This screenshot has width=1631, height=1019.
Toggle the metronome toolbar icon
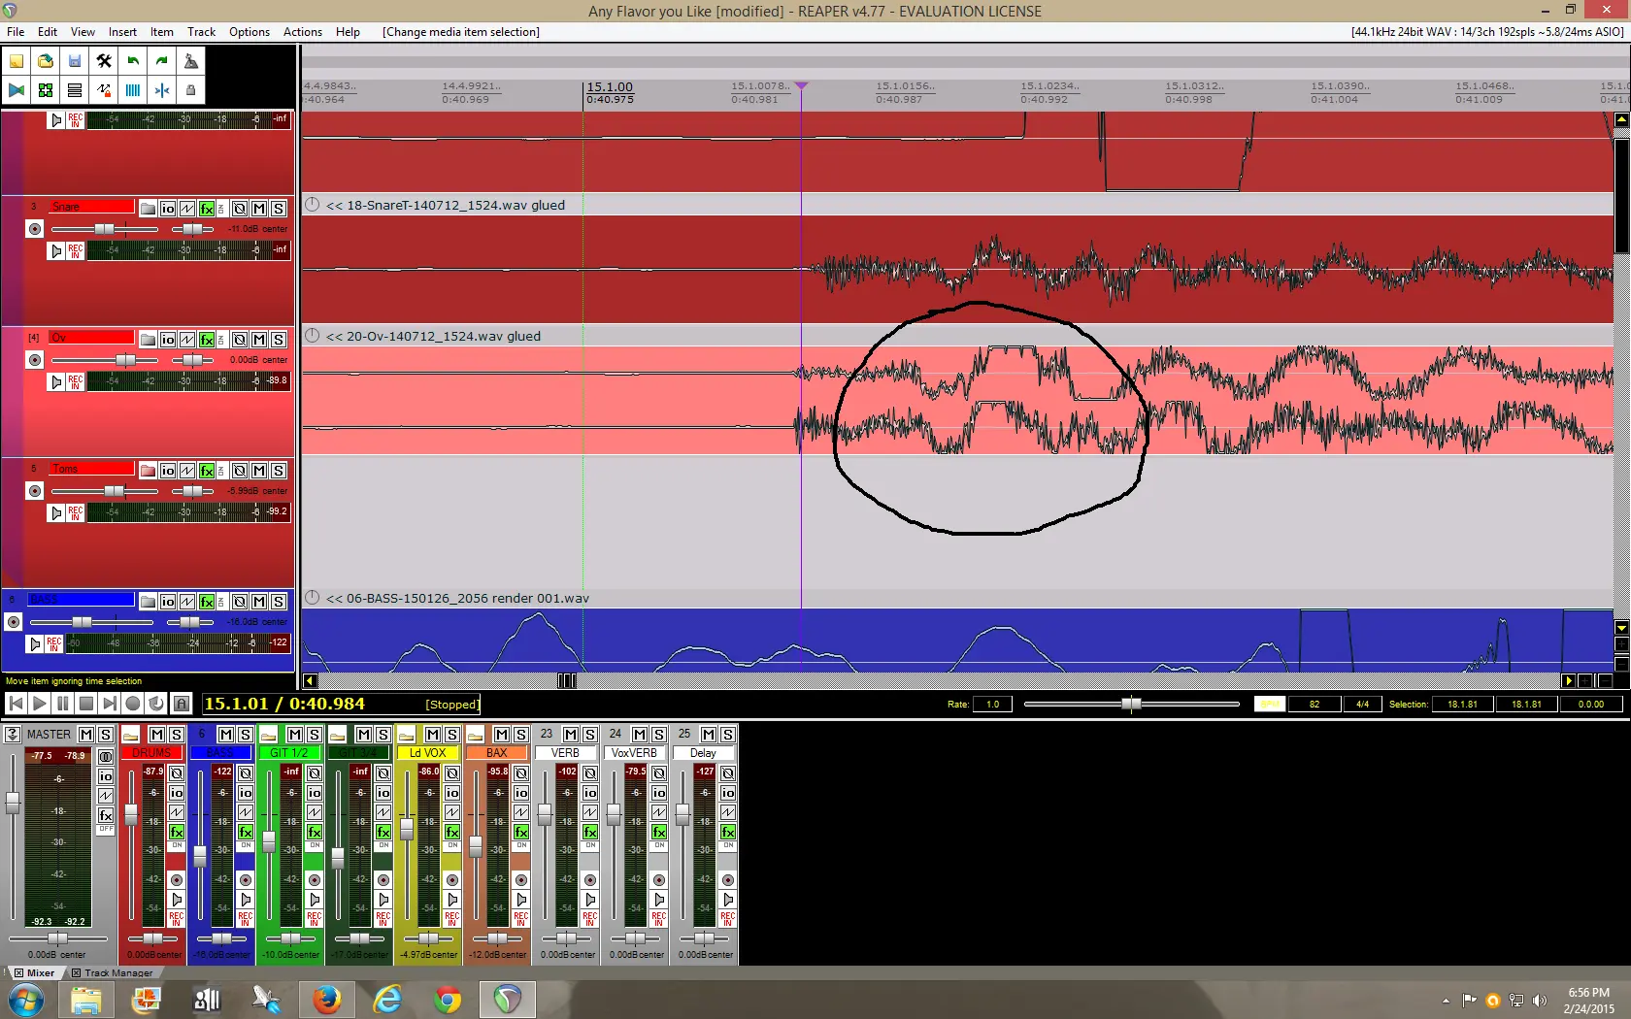pos(191,61)
